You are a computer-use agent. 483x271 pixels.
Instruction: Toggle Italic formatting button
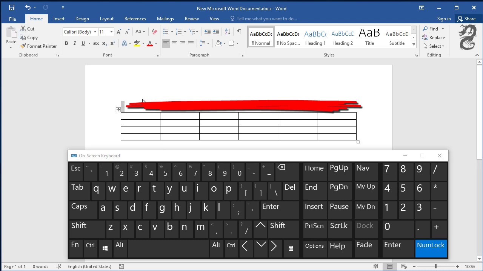click(x=75, y=43)
